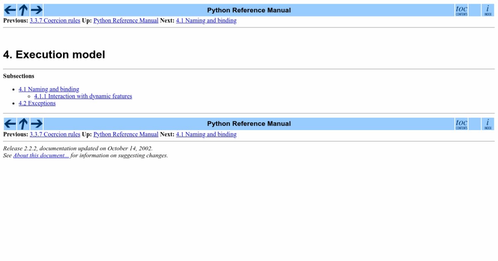
Task: Open the top Index icon
Action: [488, 10]
